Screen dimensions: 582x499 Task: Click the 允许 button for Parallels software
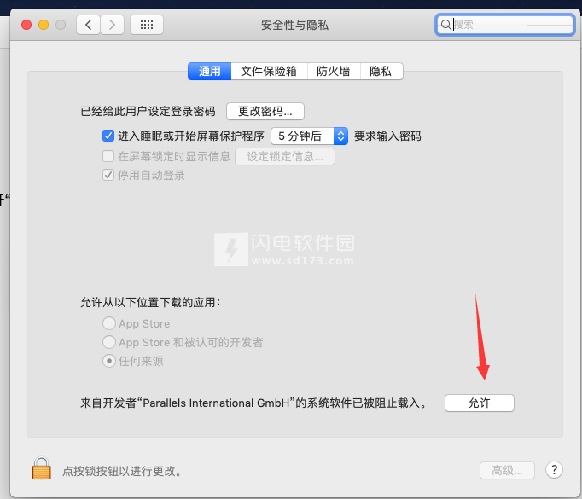(480, 403)
